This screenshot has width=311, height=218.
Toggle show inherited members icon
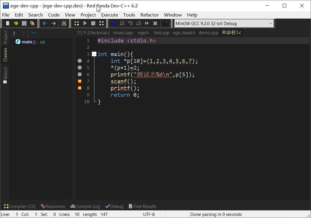(34, 34)
